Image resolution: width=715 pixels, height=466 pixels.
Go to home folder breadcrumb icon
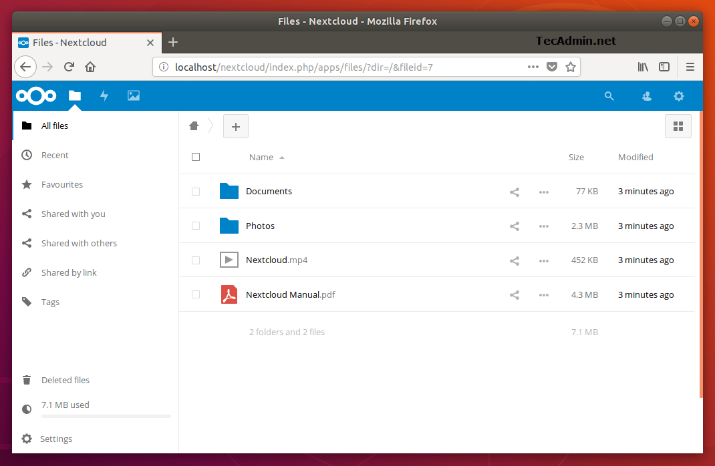pos(194,126)
